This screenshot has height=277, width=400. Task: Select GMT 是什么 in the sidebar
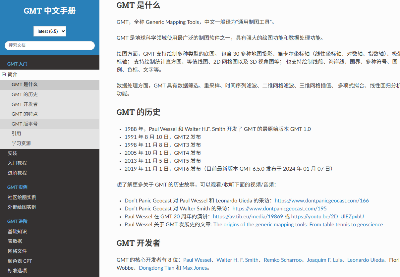tap(50, 84)
